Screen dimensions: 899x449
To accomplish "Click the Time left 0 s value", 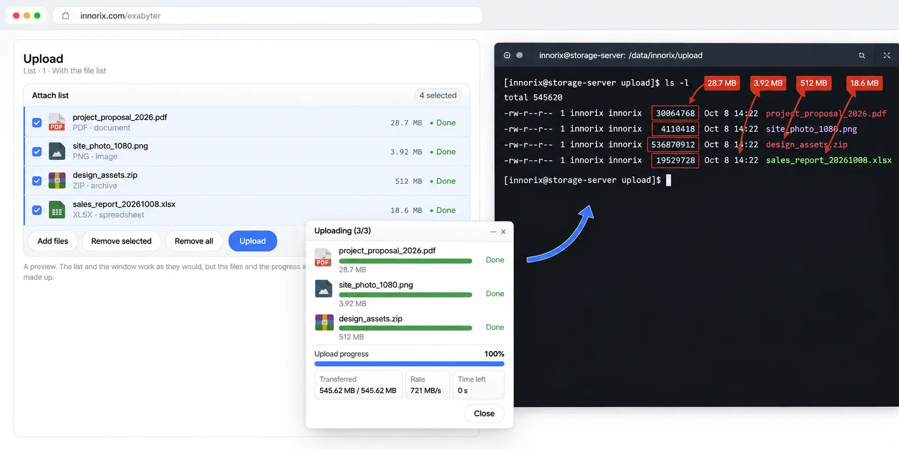I will 463,391.
